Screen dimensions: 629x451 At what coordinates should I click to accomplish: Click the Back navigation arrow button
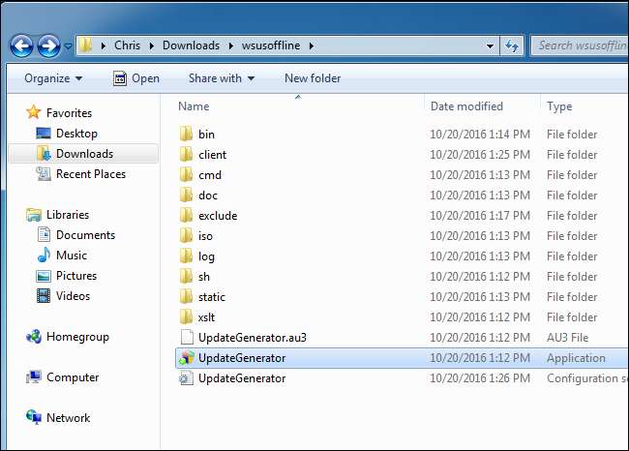[21, 46]
